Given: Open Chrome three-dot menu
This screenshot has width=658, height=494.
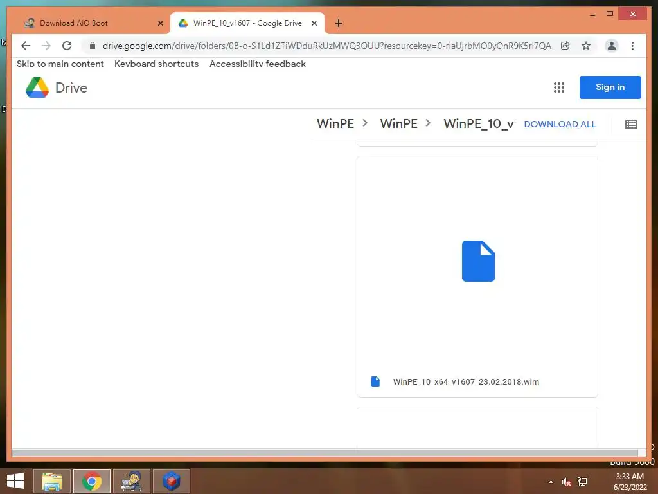Looking at the screenshot, I should pyautogui.click(x=632, y=46).
